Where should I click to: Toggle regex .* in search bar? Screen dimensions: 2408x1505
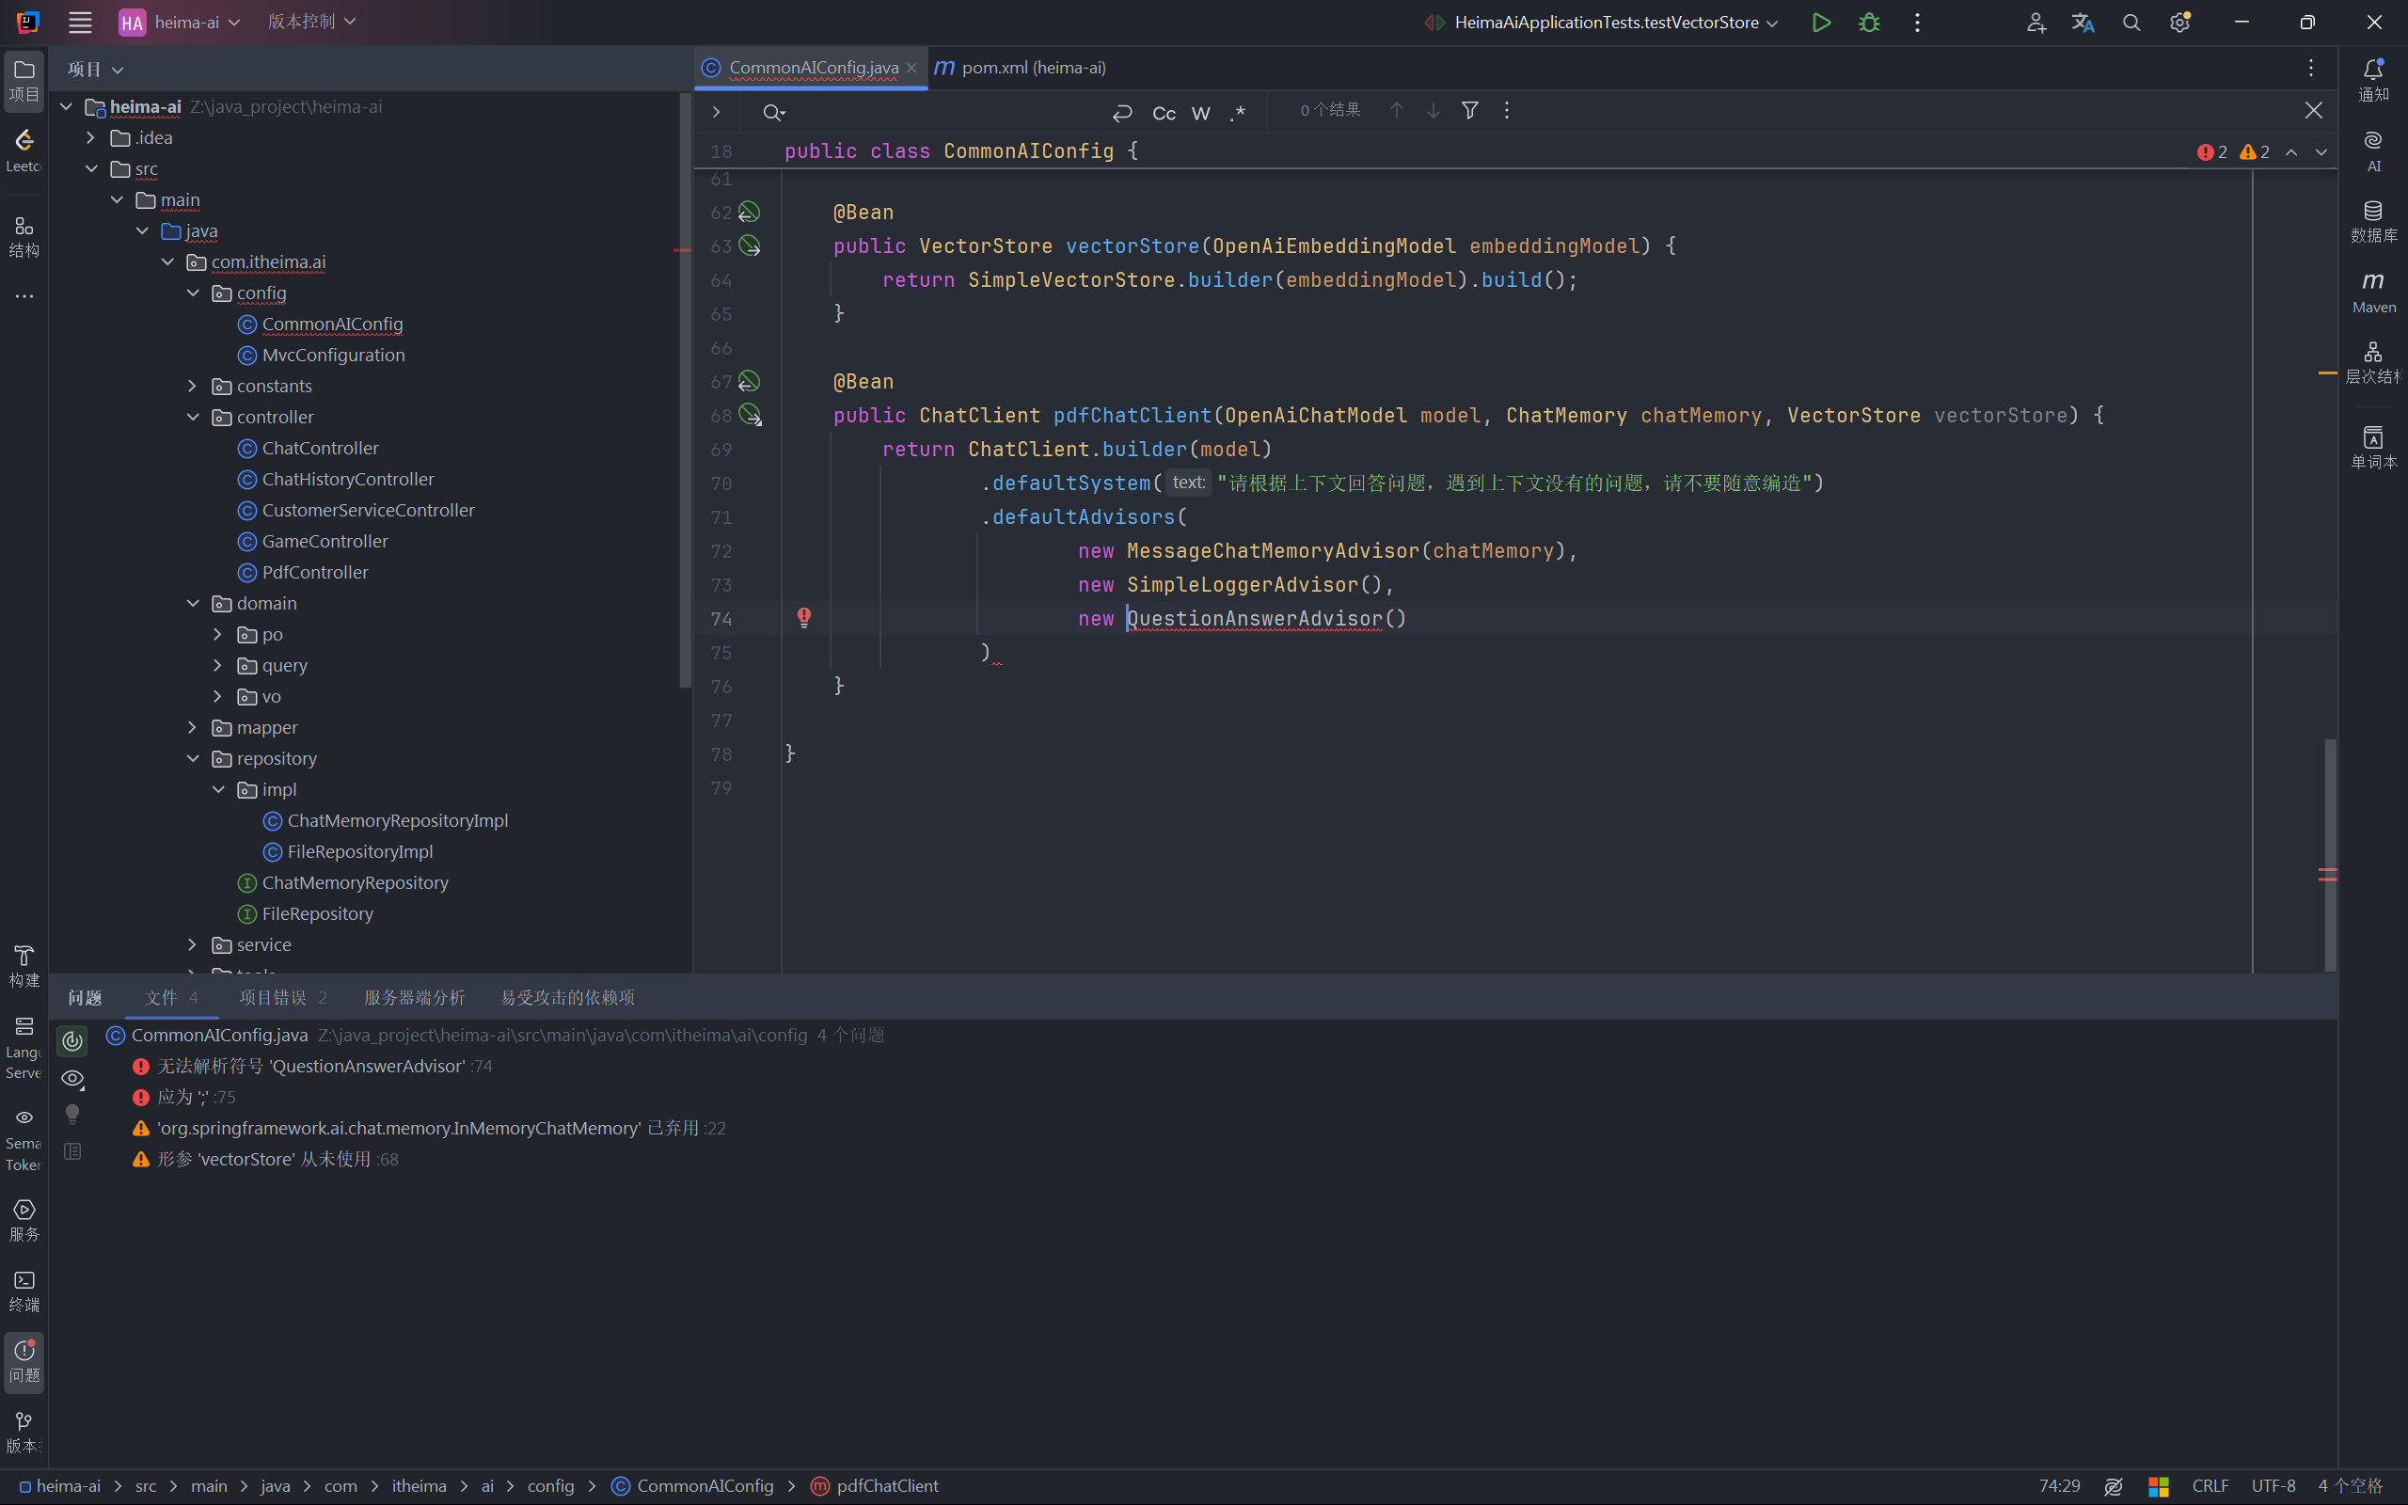click(1238, 113)
